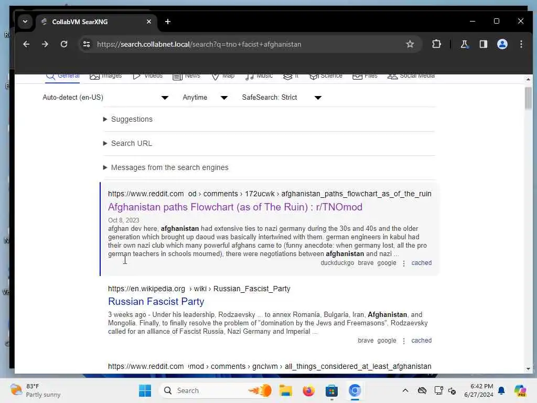This screenshot has width=537, height=403.
Task: Open the Chrome profile menu
Action: click(x=502, y=44)
